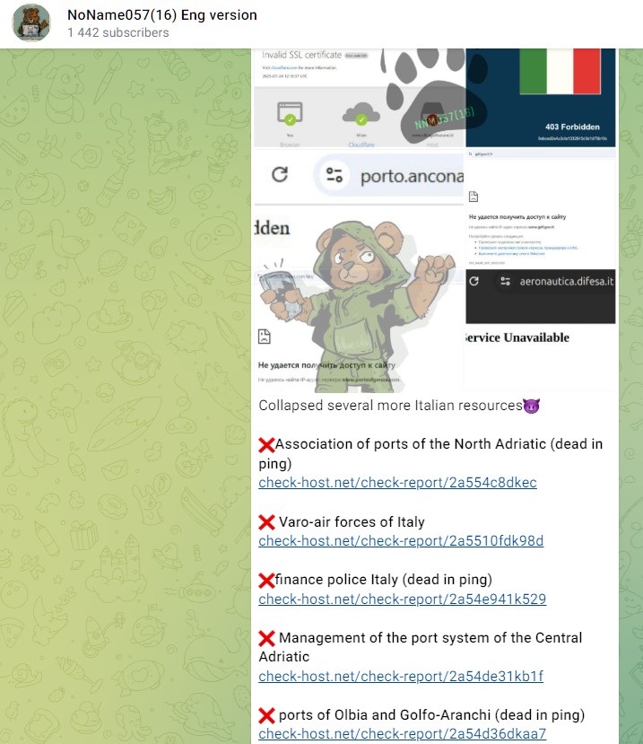Open check-report link 2a5510fdk98d
Image resolution: width=643 pixels, height=744 pixels.
coord(401,541)
